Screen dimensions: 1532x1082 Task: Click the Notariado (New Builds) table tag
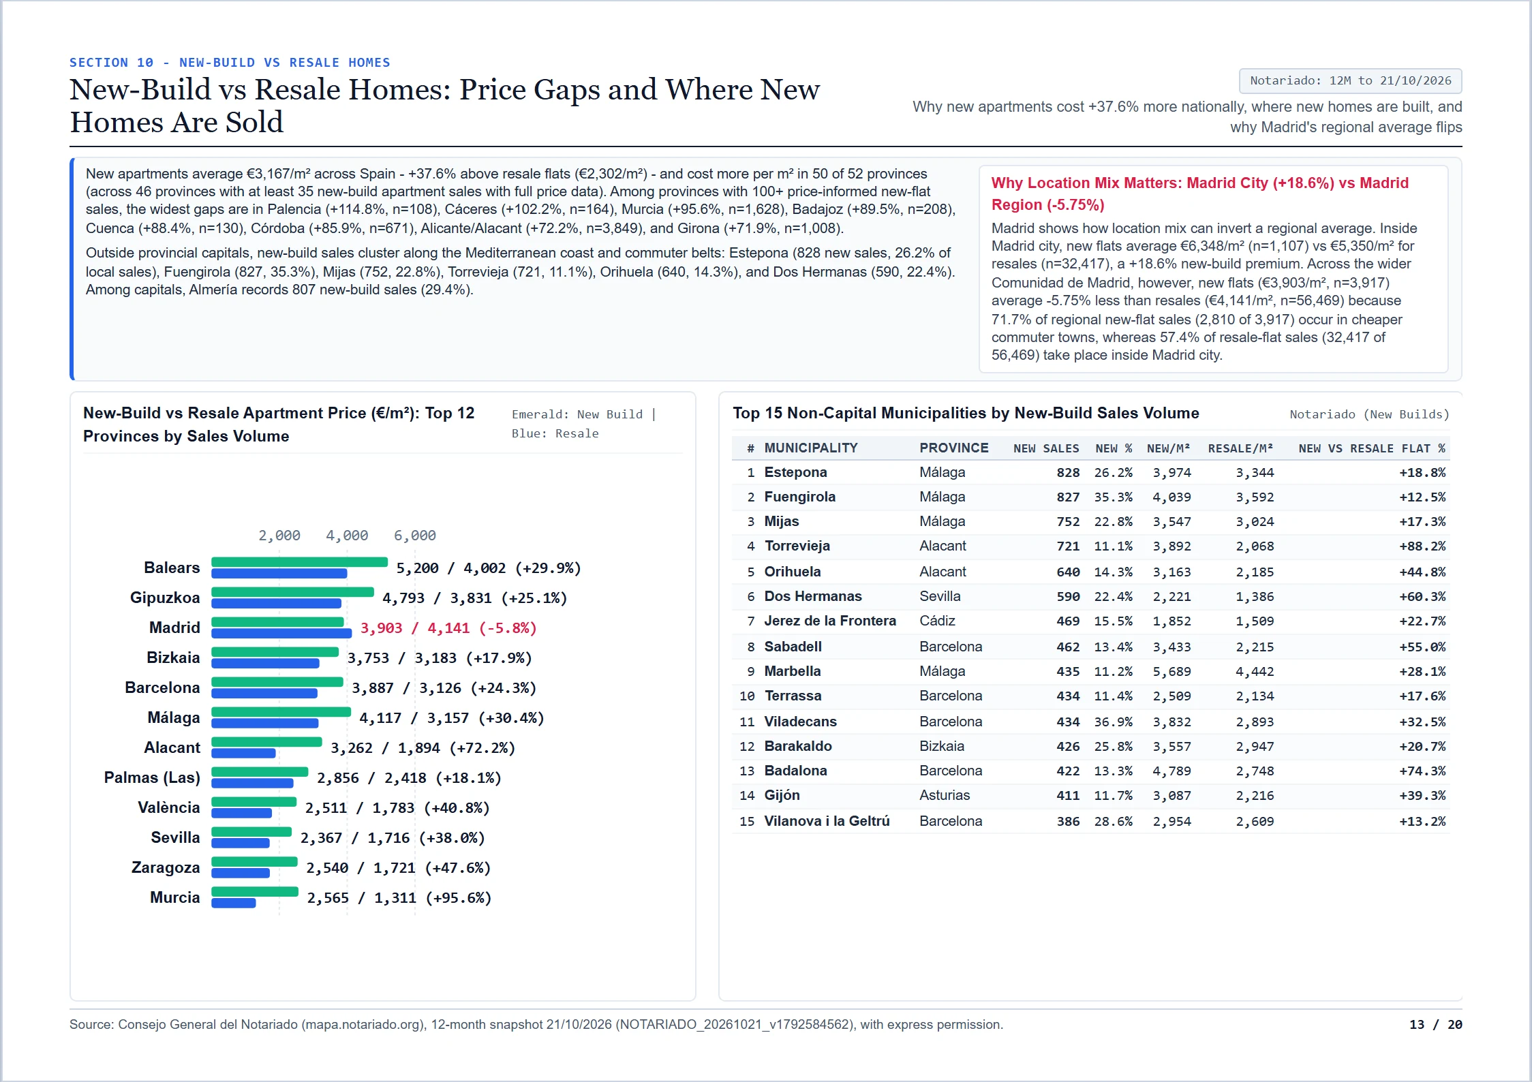[1369, 414]
